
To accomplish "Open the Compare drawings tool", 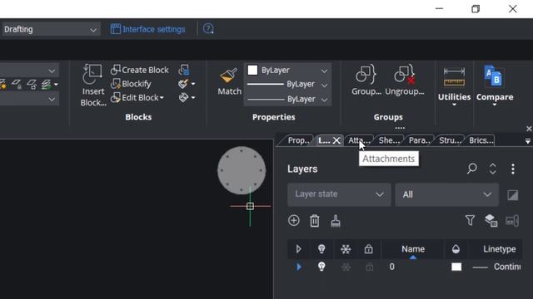I will (495, 86).
